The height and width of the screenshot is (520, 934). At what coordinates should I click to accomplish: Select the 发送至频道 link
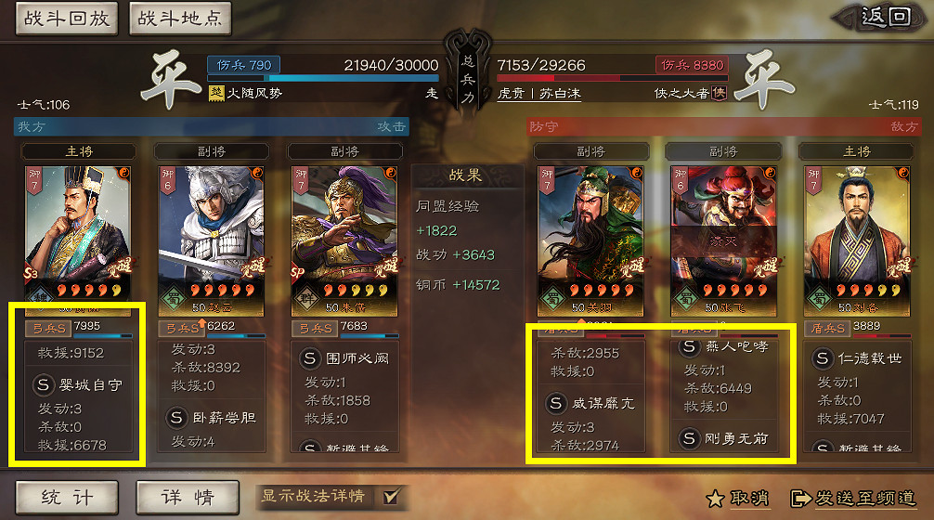[x=865, y=499]
